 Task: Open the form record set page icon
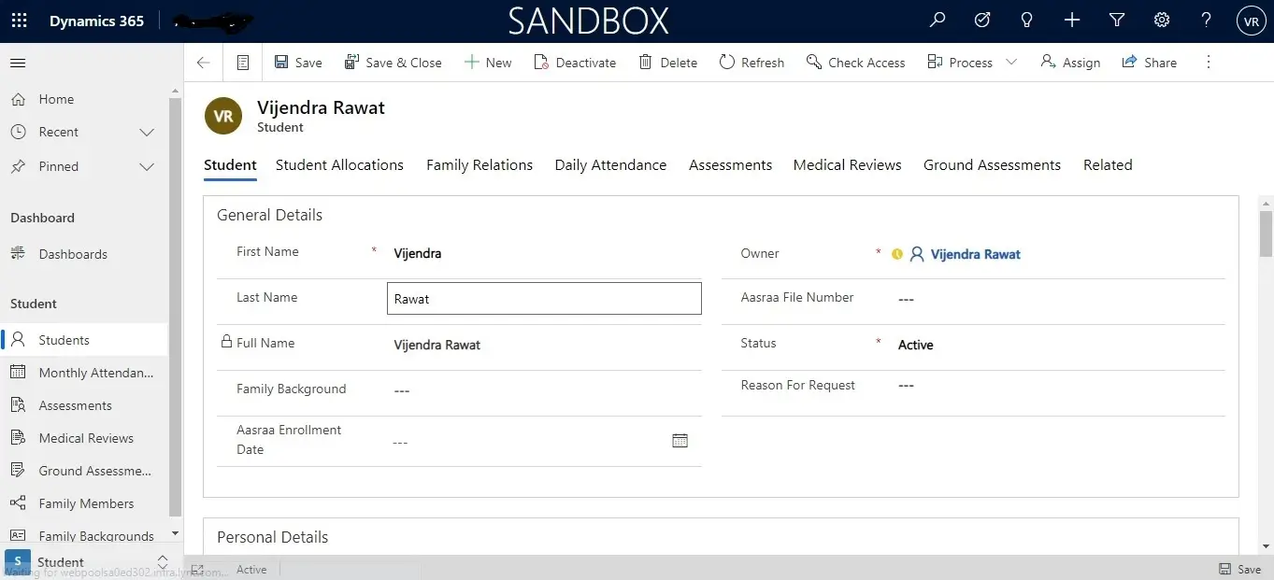tap(243, 63)
